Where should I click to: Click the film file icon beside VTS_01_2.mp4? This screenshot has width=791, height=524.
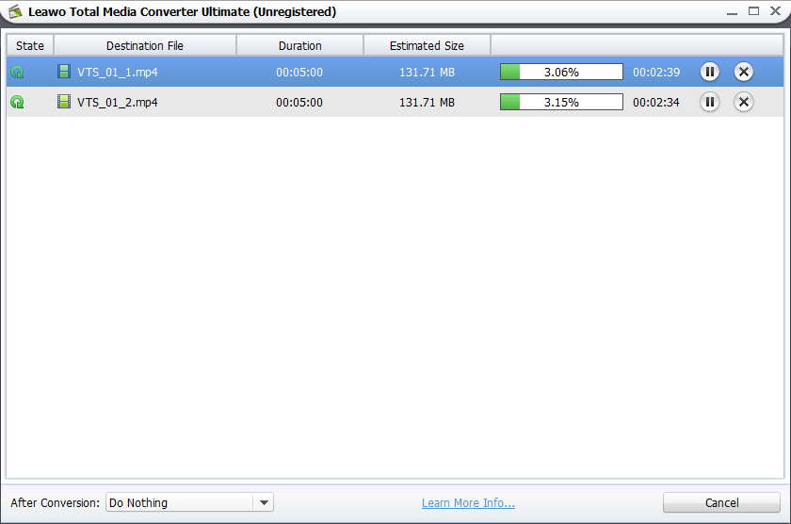click(64, 102)
